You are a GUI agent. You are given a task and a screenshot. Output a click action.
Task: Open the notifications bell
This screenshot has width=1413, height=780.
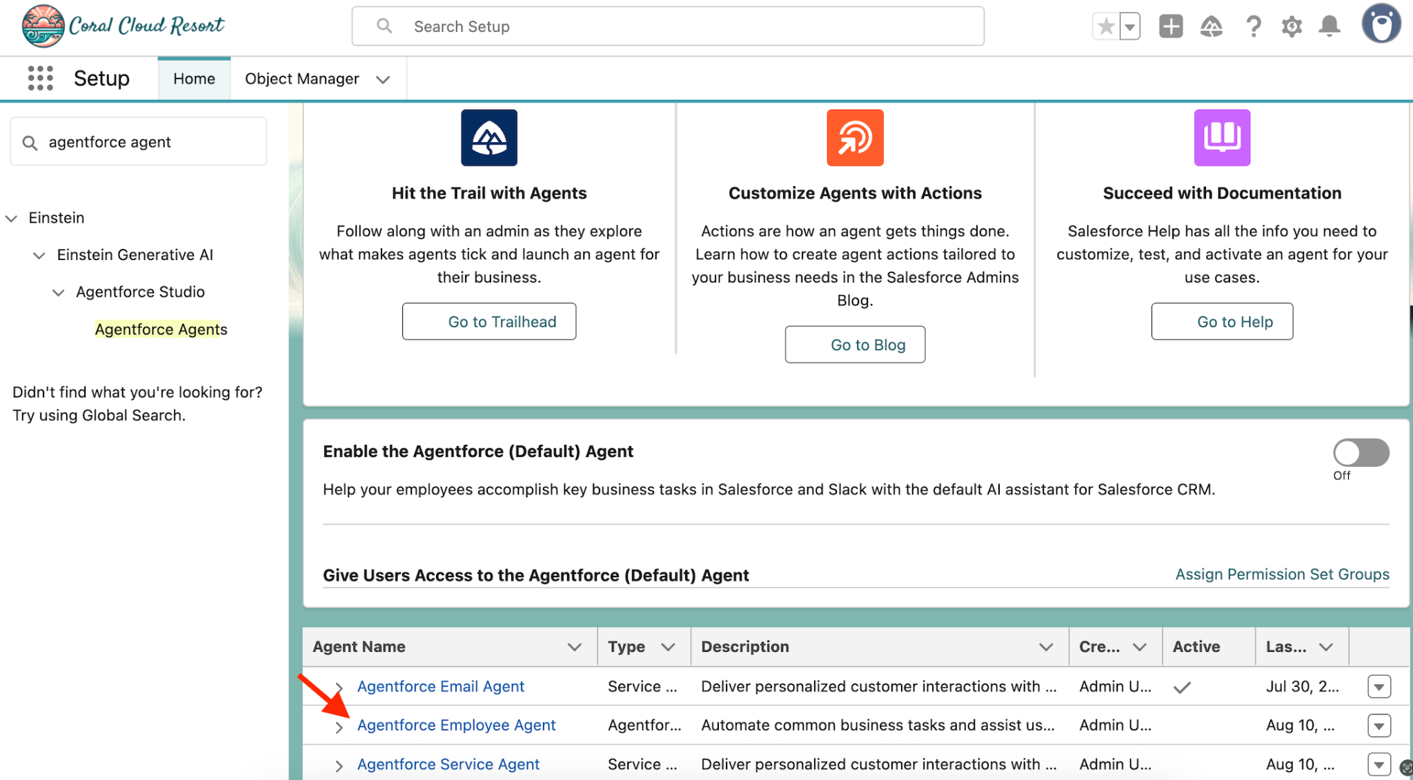click(x=1330, y=27)
